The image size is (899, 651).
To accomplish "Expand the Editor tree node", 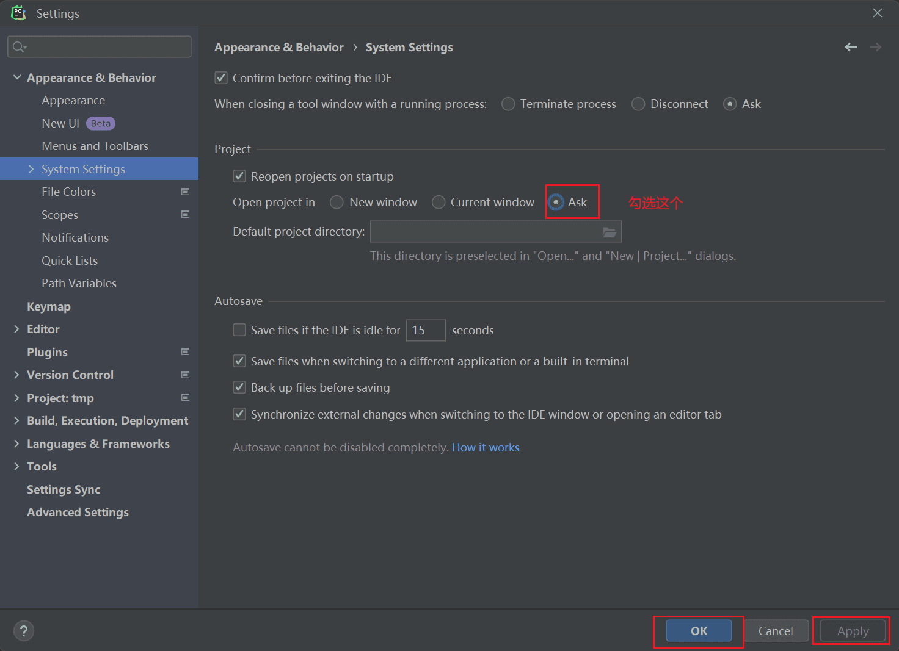I will [x=17, y=329].
